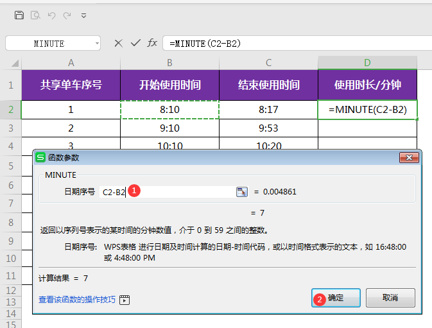432x328 pixels.
Task: Click the range selector icon beside 日期序号
Action: tap(241, 191)
